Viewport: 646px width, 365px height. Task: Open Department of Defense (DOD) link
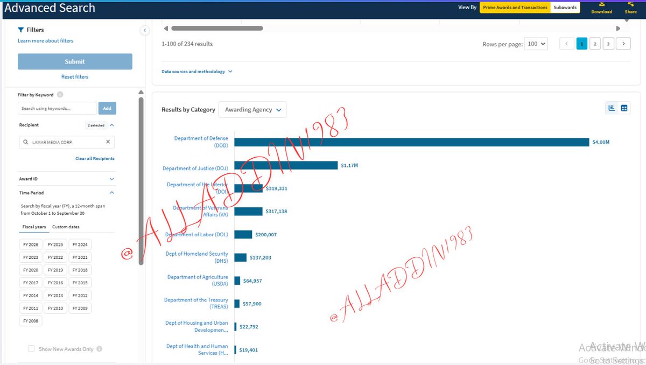pos(201,142)
